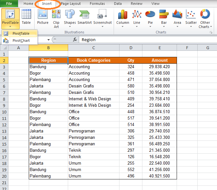This screenshot has width=217, height=190.
Task: Expand the PivotTable button dropdown arrow
Action: click(x=10, y=26)
